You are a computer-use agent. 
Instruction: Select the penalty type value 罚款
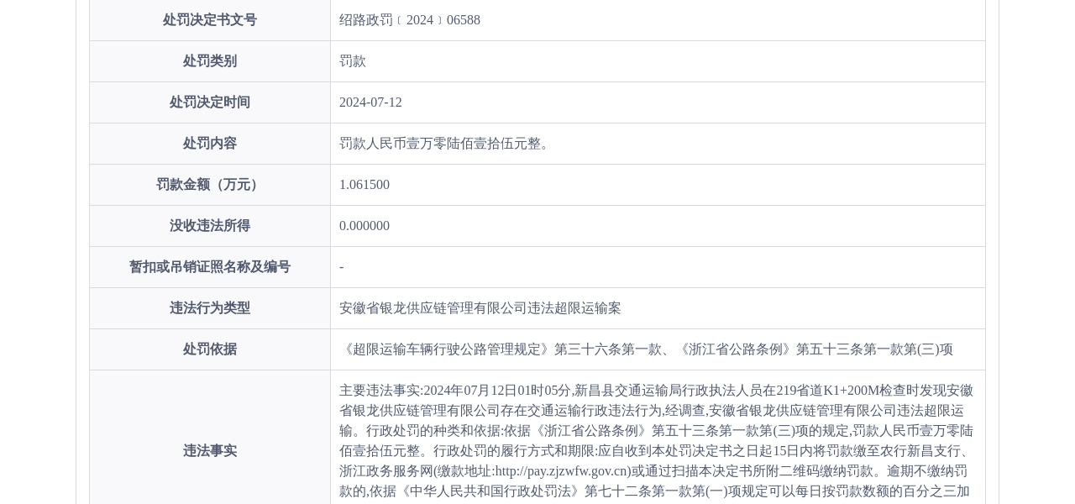coord(353,61)
